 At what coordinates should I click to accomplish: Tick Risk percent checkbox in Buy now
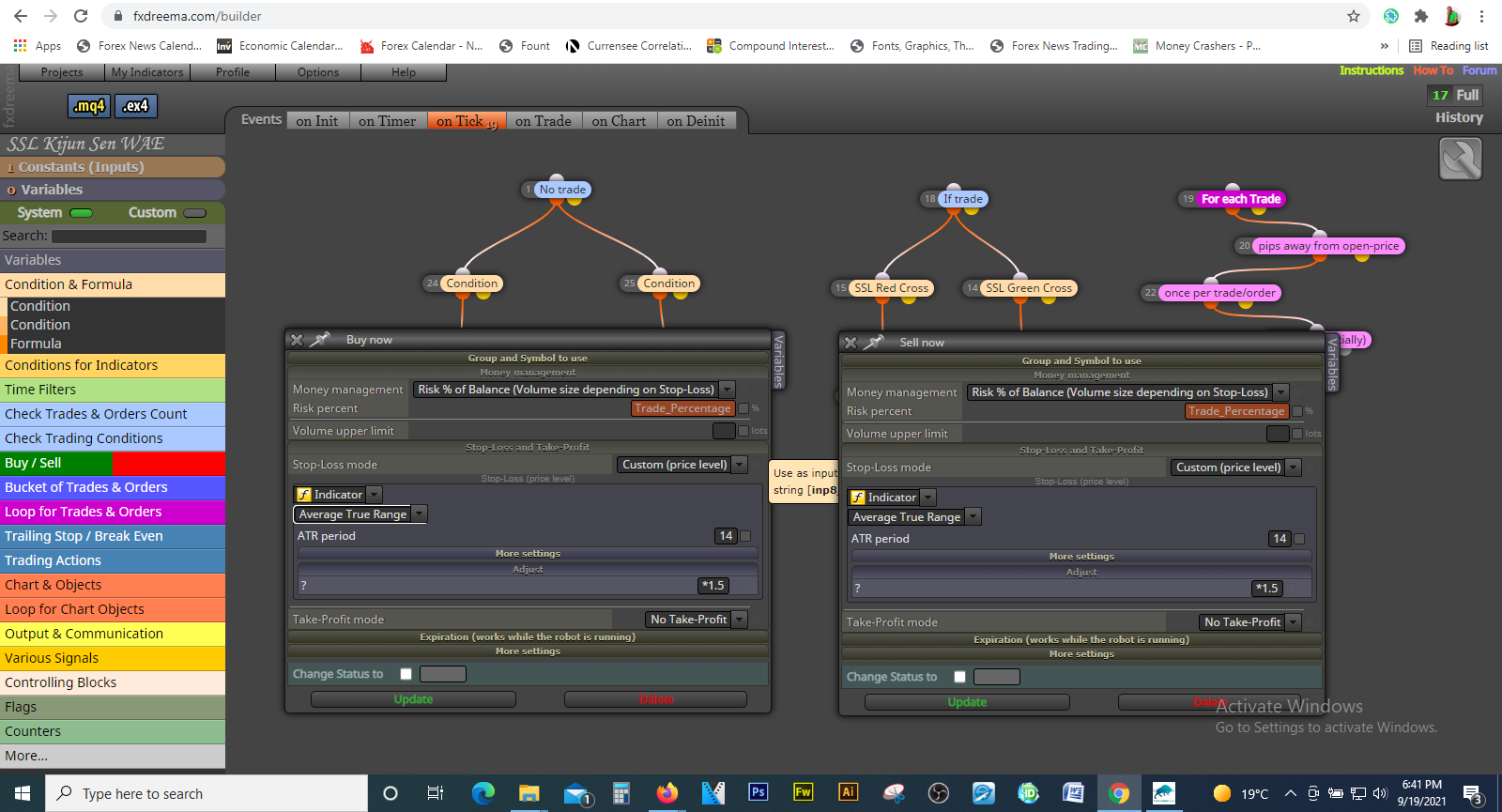pos(743,408)
